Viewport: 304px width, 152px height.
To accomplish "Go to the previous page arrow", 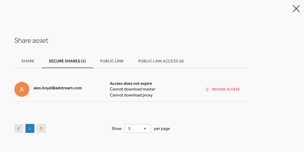I will [x=19, y=128].
